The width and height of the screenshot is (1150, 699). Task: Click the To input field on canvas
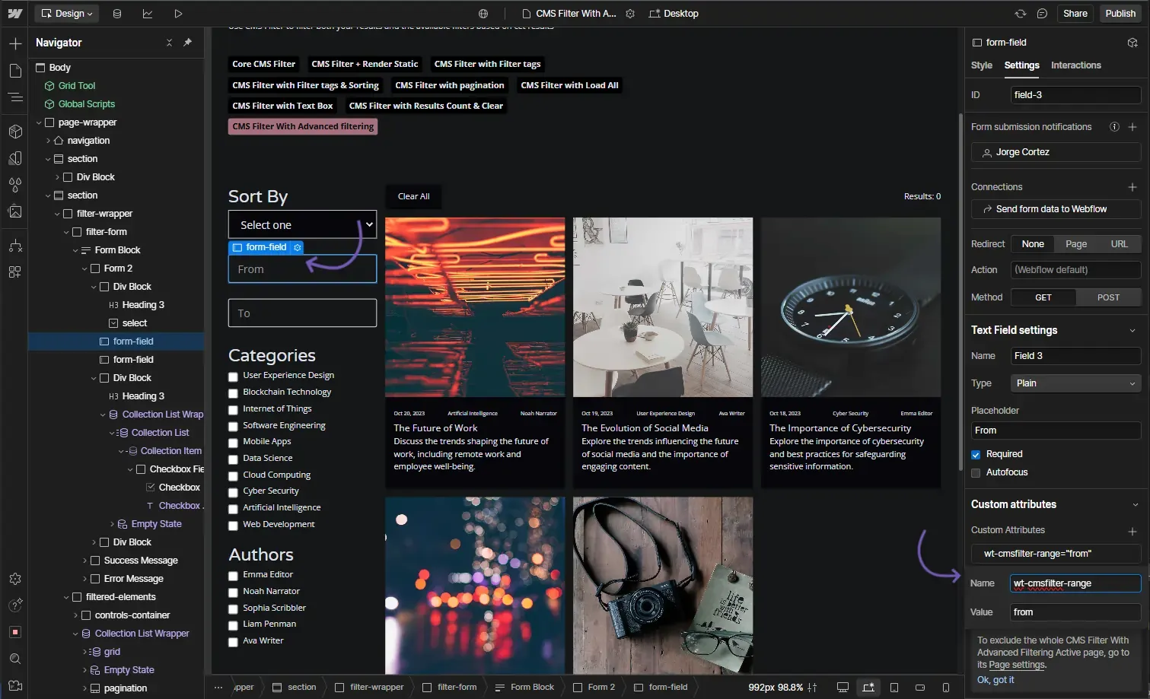(x=302, y=313)
